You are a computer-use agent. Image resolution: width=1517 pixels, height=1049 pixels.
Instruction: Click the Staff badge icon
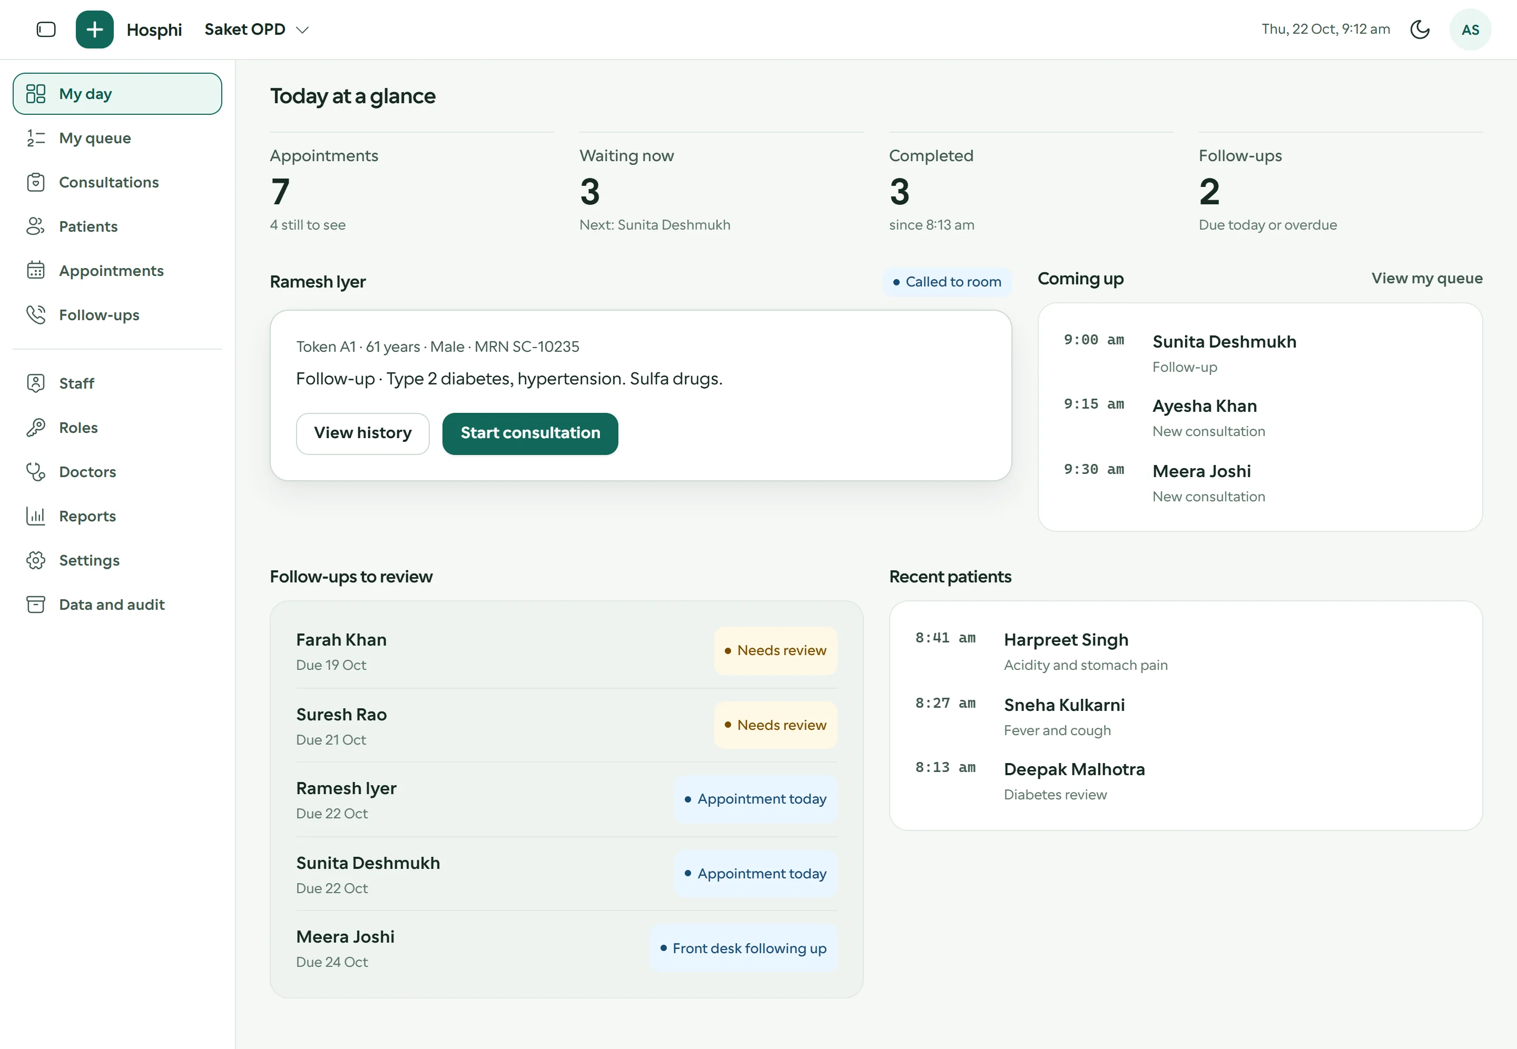click(x=35, y=383)
